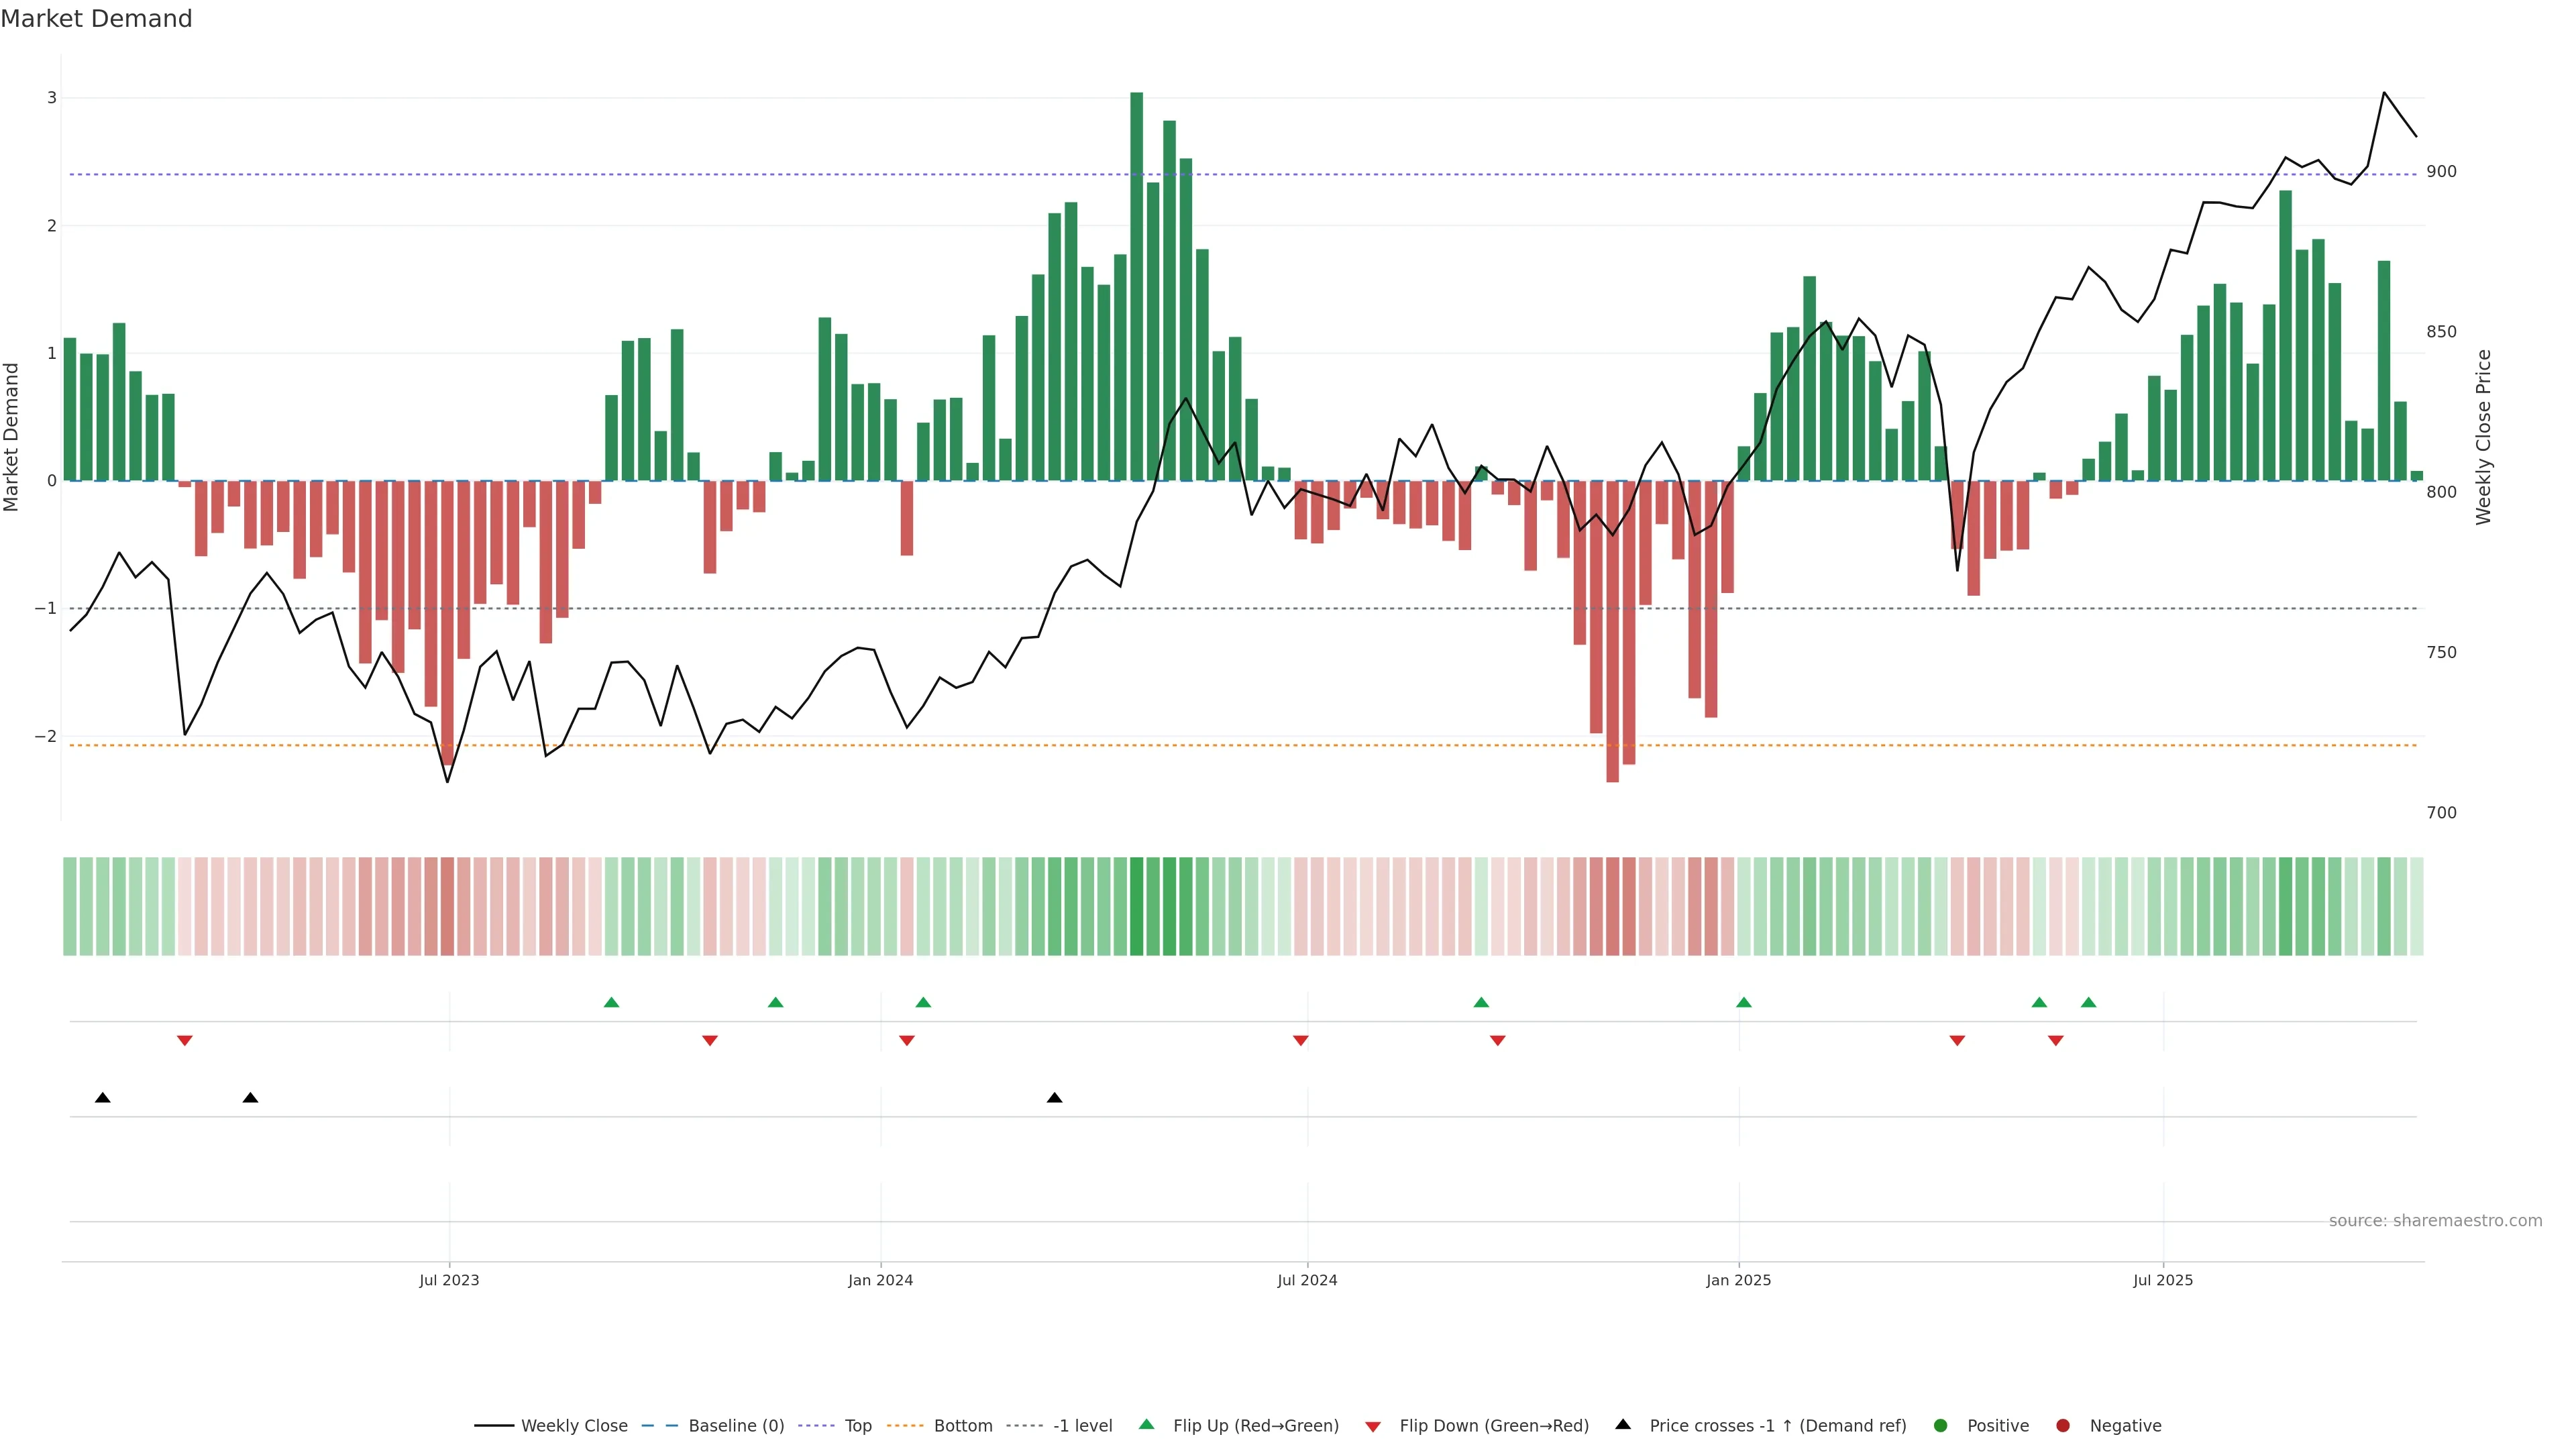The width and height of the screenshot is (2576, 1449).
Task: Click the first red Flip Down marker
Action: pyautogui.click(x=185, y=1041)
